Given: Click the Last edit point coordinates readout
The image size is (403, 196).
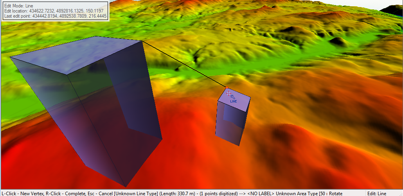Looking at the screenshot, I should [x=55, y=15].
